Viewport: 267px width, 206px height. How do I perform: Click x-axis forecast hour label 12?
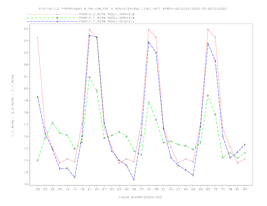67,189
